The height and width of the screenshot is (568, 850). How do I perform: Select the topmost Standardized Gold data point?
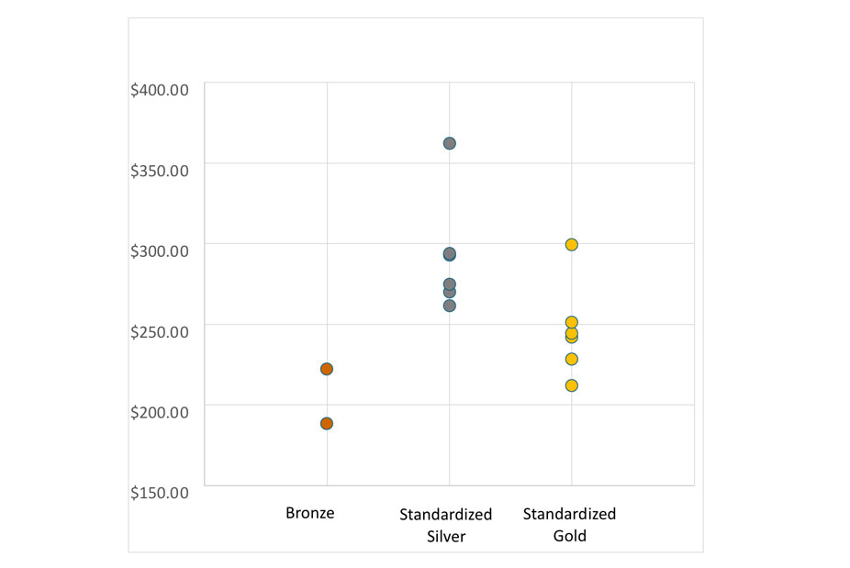(572, 245)
